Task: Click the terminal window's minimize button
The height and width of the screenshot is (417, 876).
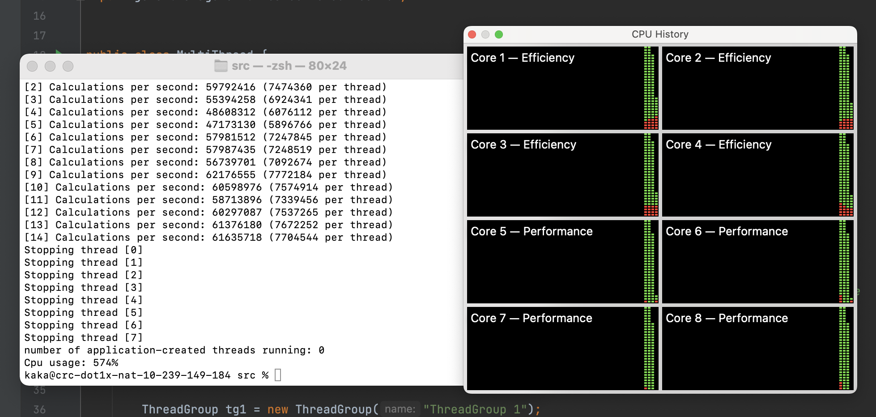Action: coord(50,66)
